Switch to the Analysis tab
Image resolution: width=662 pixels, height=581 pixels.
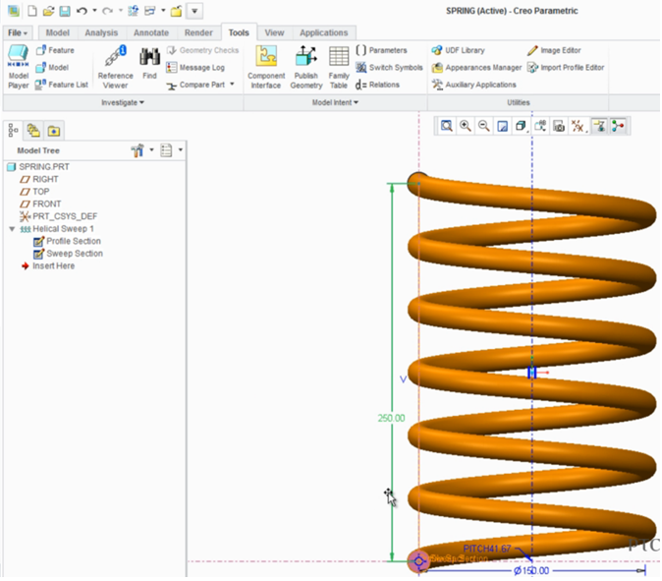(x=101, y=32)
